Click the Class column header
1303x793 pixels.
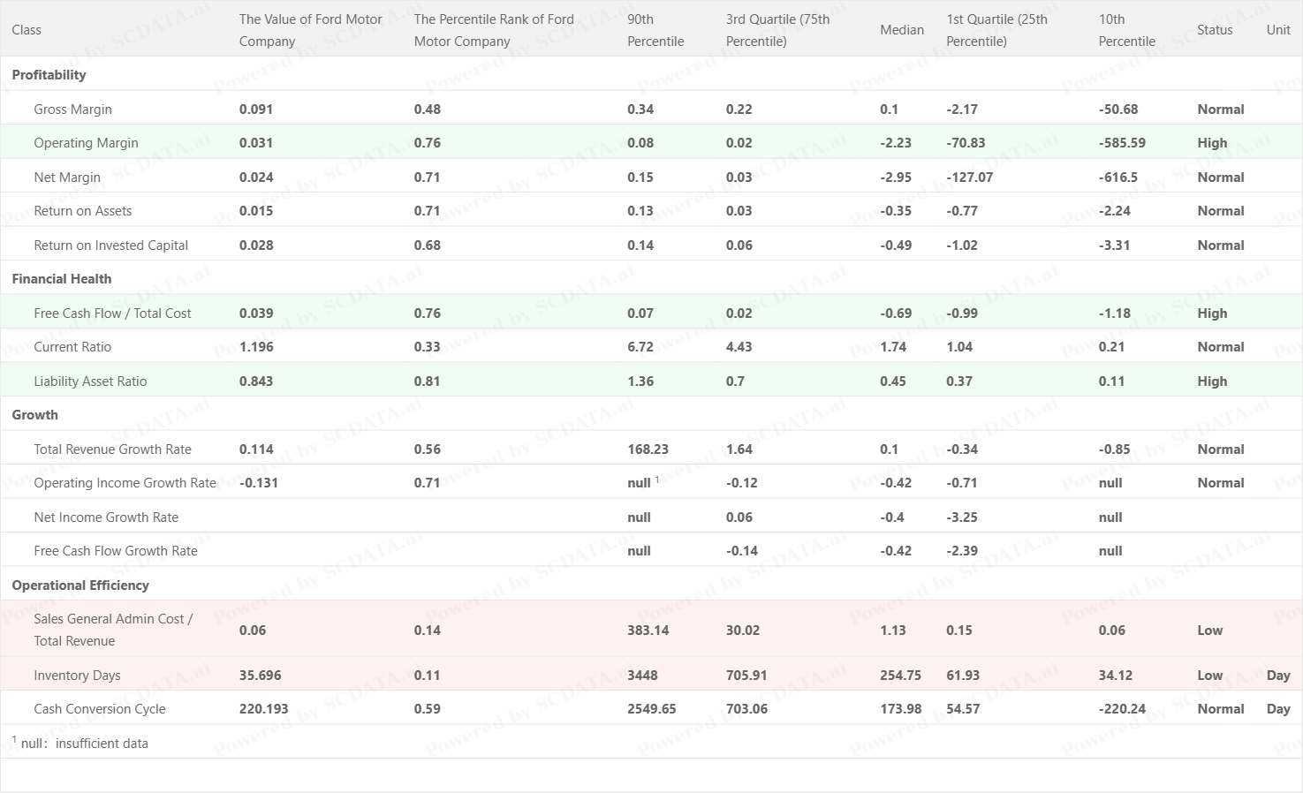(27, 30)
